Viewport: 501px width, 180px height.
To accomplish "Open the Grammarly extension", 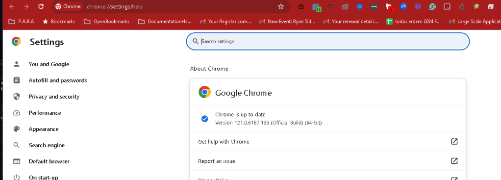I will pos(432,6).
